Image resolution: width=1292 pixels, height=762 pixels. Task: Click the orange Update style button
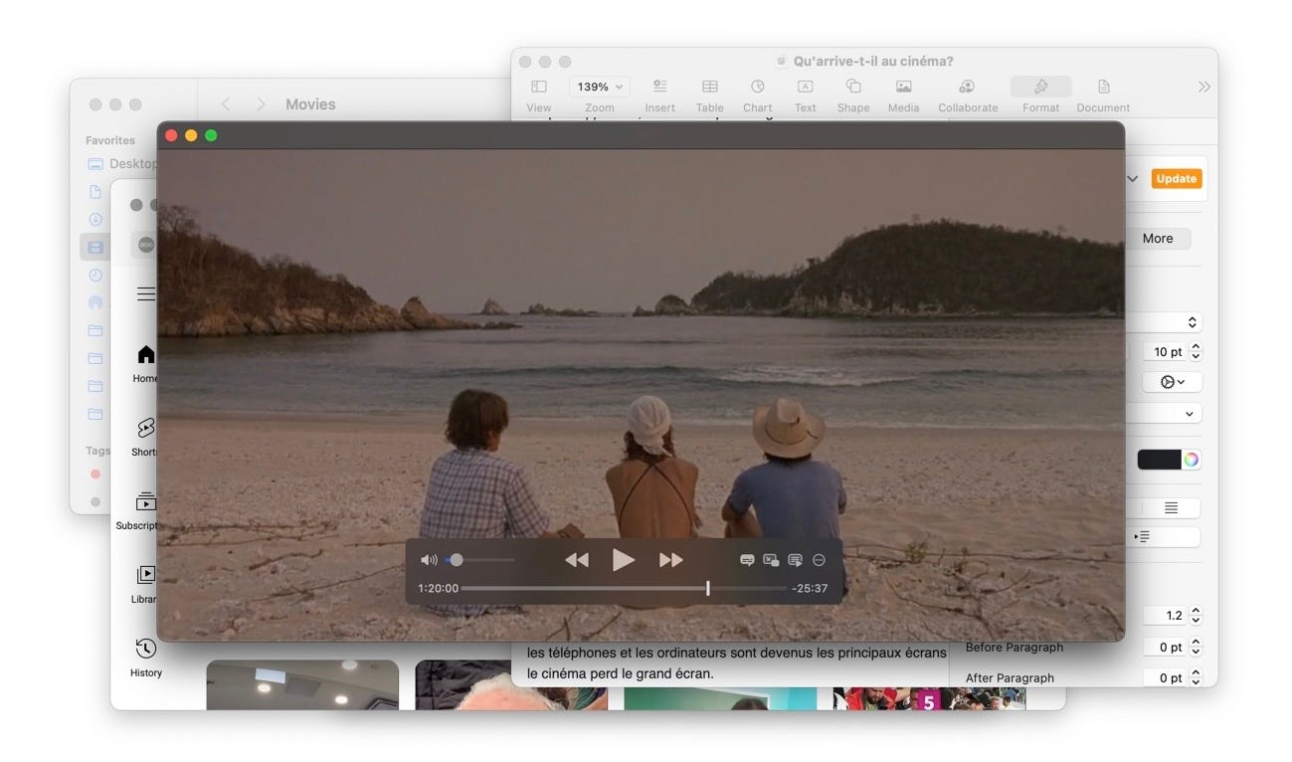pyautogui.click(x=1176, y=179)
